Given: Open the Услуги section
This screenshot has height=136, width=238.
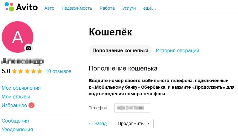Looking at the screenshot, I should (129, 8).
